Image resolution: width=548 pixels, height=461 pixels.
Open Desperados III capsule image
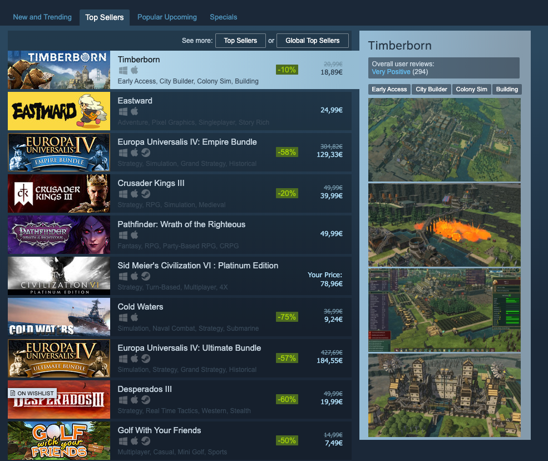[59, 399]
